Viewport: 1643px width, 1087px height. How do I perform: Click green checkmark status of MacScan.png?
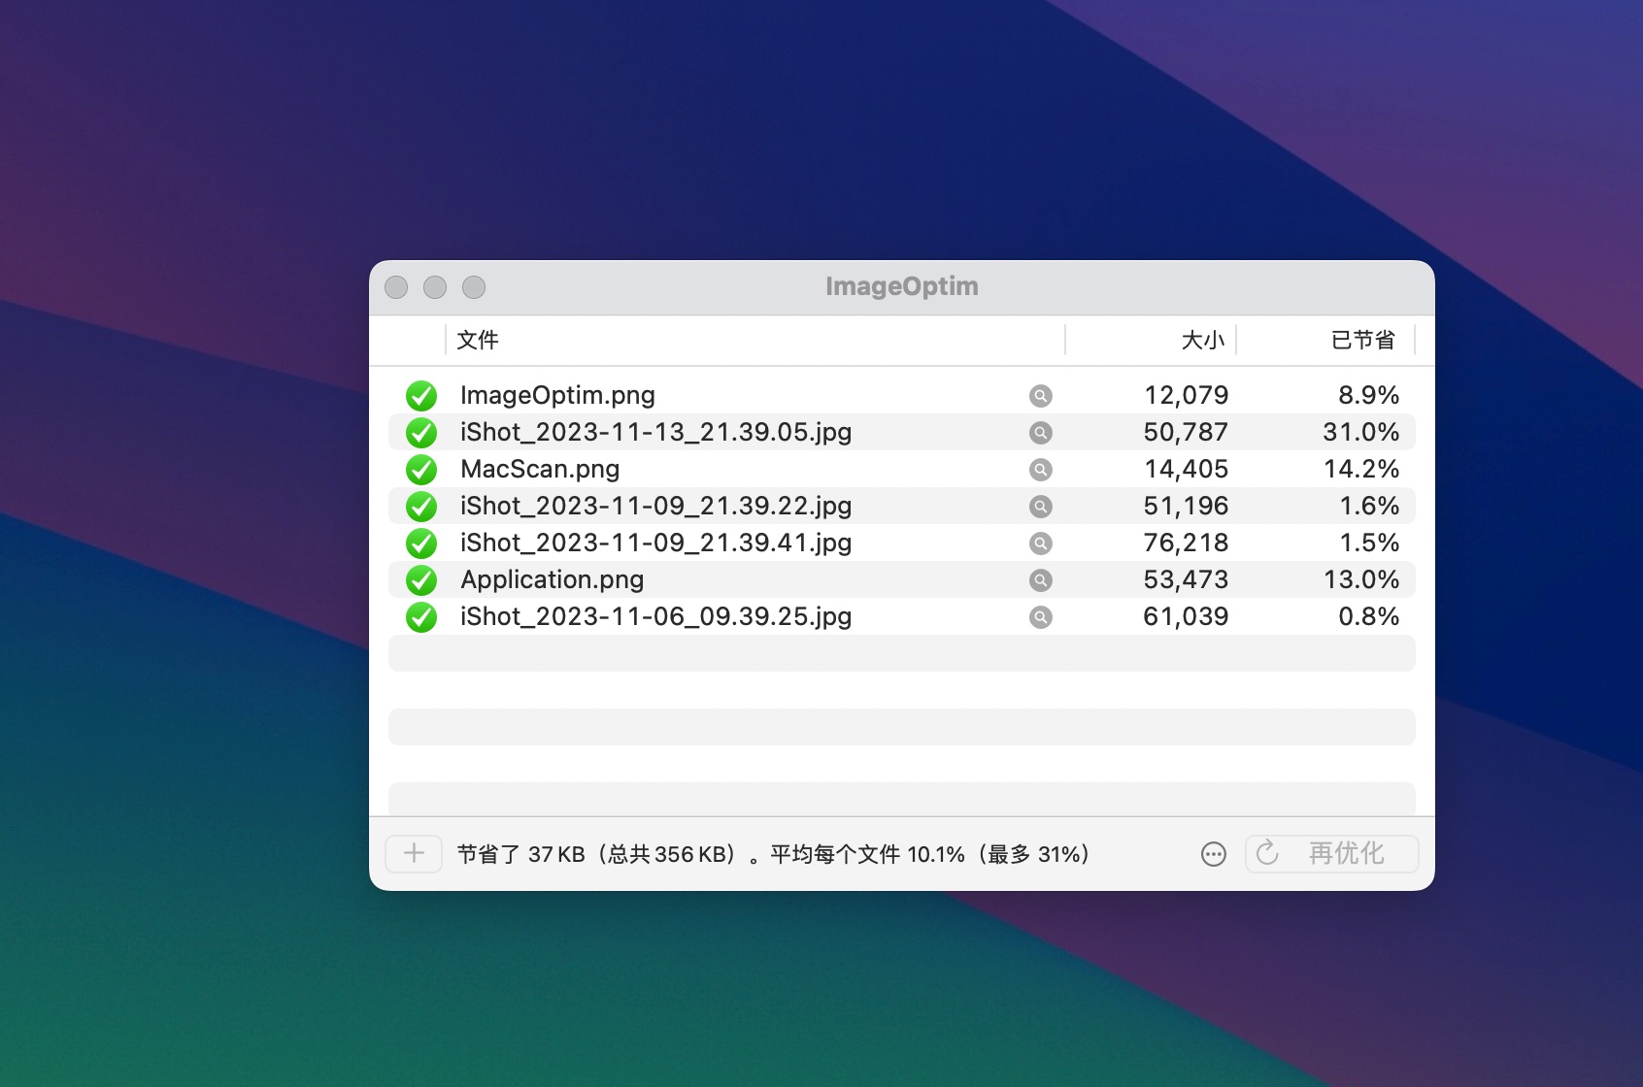pyautogui.click(x=421, y=470)
